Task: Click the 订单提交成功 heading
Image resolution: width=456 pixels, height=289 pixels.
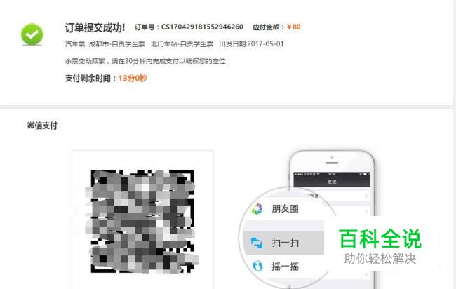Action: (x=95, y=27)
